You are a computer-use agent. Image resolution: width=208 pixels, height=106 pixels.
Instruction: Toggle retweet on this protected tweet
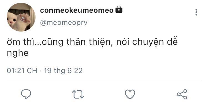tap(78, 94)
